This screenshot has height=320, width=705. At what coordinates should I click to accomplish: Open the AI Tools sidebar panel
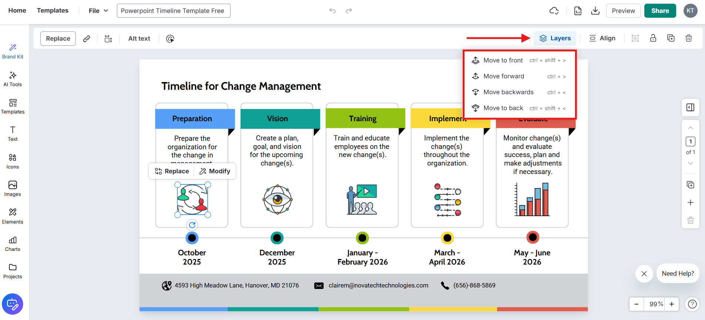pos(13,79)
